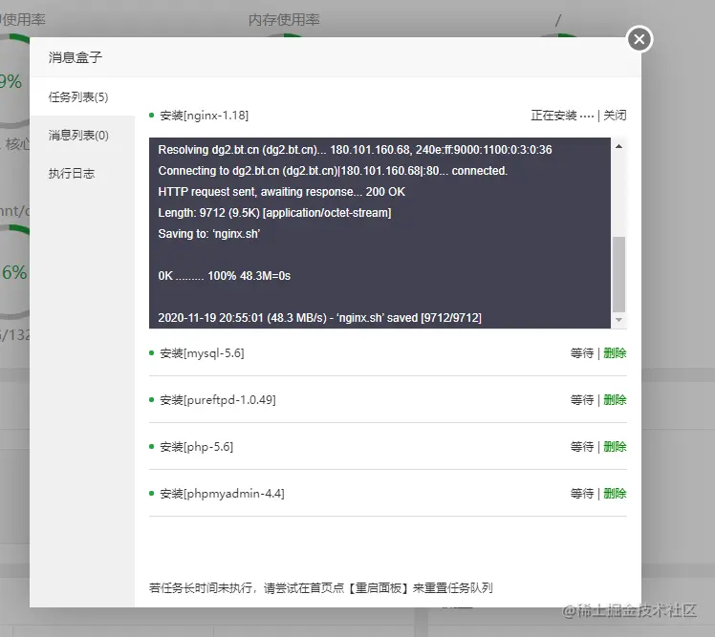
Task: Click the 'Saving to: nginx.sh' log line
Action: tap(208, 234)
